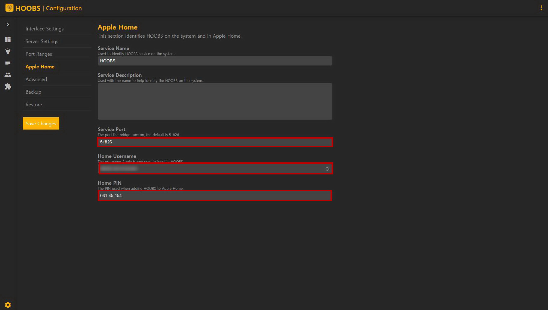Regenerate Home Username with refresh icon
548x310 pixels.
[x=327, y=169]
